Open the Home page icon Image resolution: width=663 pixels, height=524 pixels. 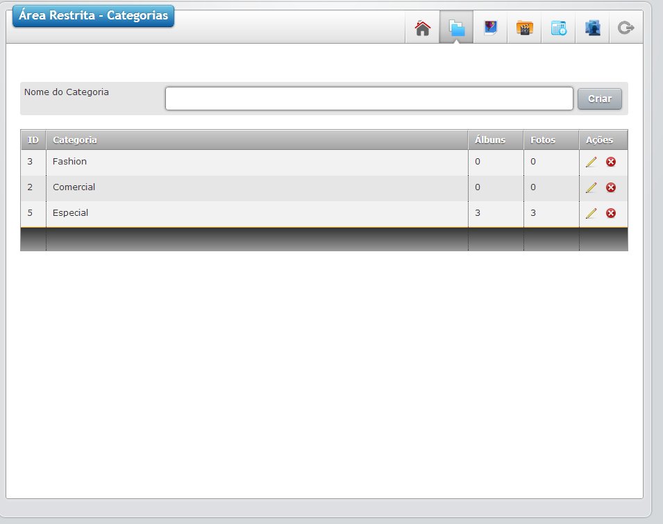(x=422, y=28)
